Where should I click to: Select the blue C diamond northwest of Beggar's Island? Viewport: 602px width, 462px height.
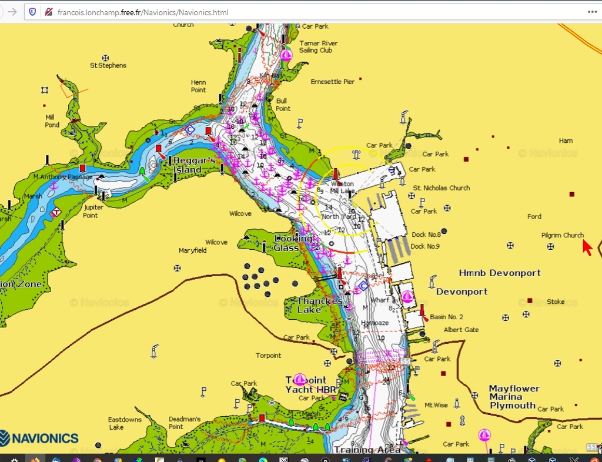[x=189, y=130]
